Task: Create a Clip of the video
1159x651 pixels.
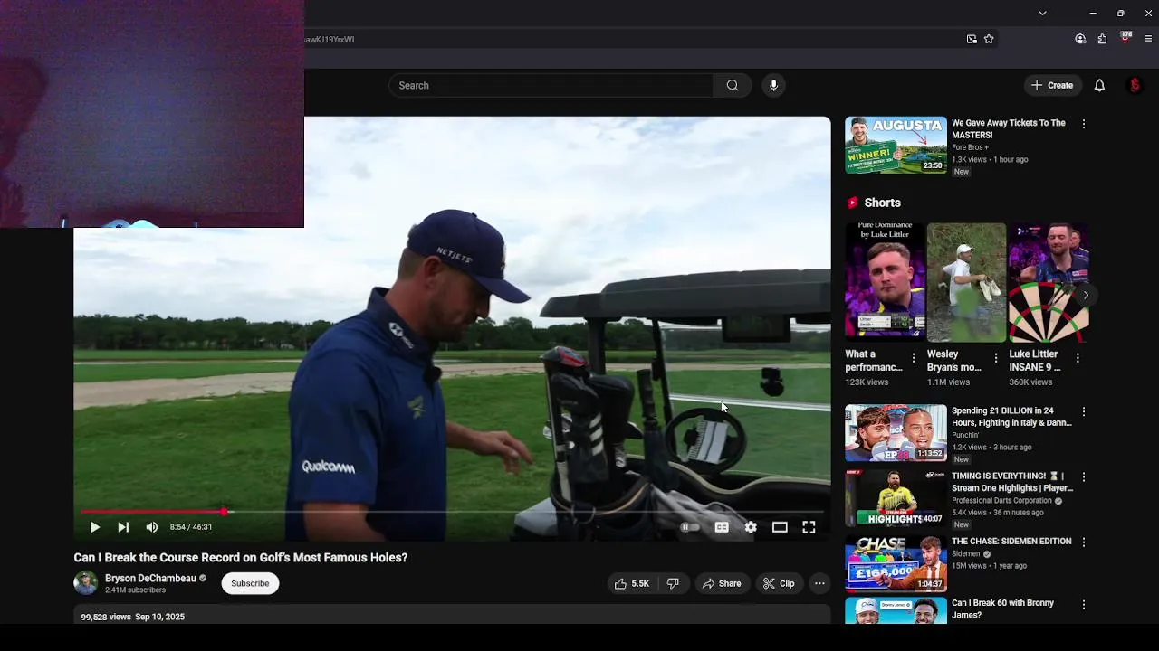Action: pyautogui.click(x=779, y=583)
